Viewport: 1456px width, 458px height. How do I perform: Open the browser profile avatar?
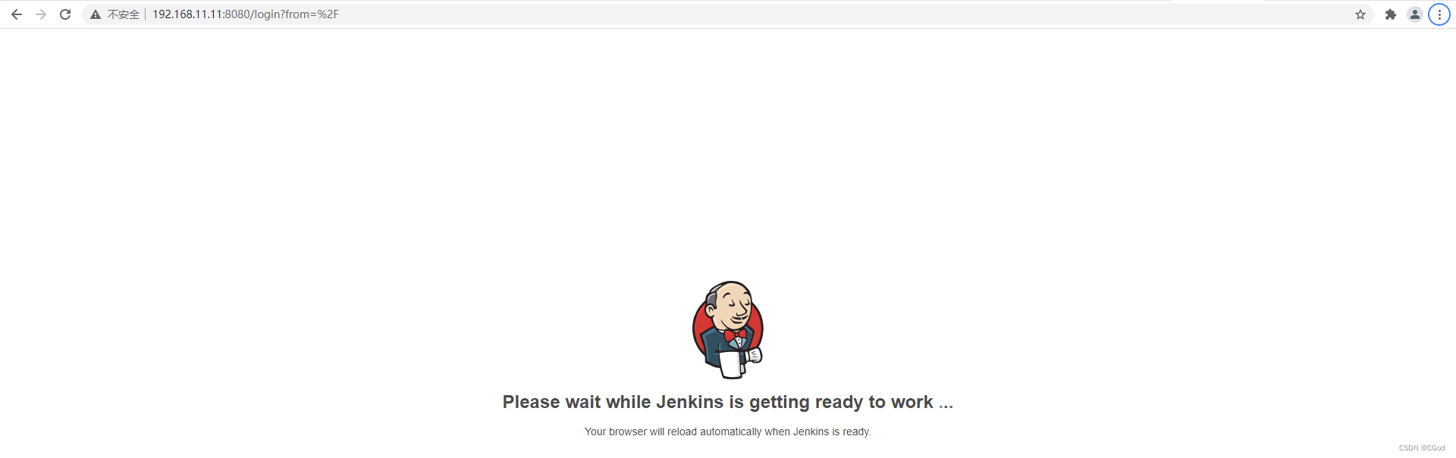click(x=1415, y=14)
